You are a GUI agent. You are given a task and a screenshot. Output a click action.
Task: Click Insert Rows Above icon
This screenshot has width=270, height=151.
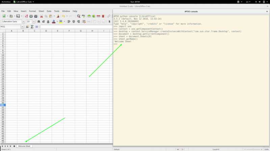(89, 16)
